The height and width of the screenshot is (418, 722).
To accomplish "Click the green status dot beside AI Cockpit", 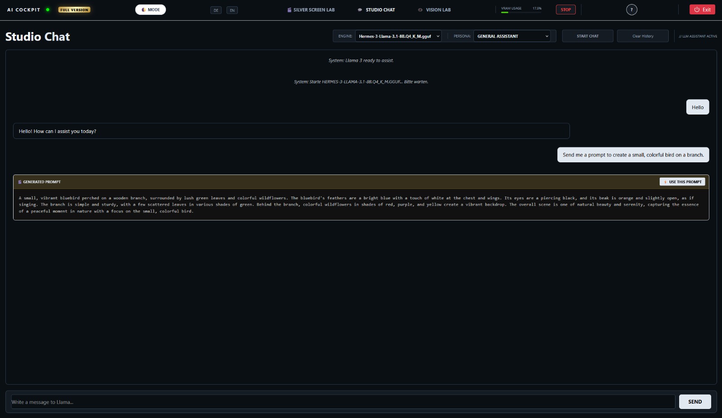I will tap(47, 9).
